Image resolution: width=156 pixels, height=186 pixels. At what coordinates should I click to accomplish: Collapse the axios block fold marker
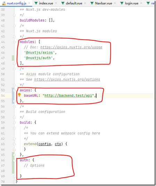click(14, 90)
